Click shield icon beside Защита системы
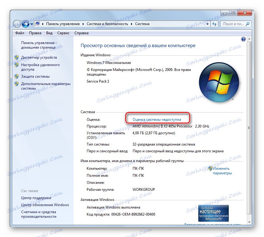Screen dimensions: 264x237 [x=17, y=76]
